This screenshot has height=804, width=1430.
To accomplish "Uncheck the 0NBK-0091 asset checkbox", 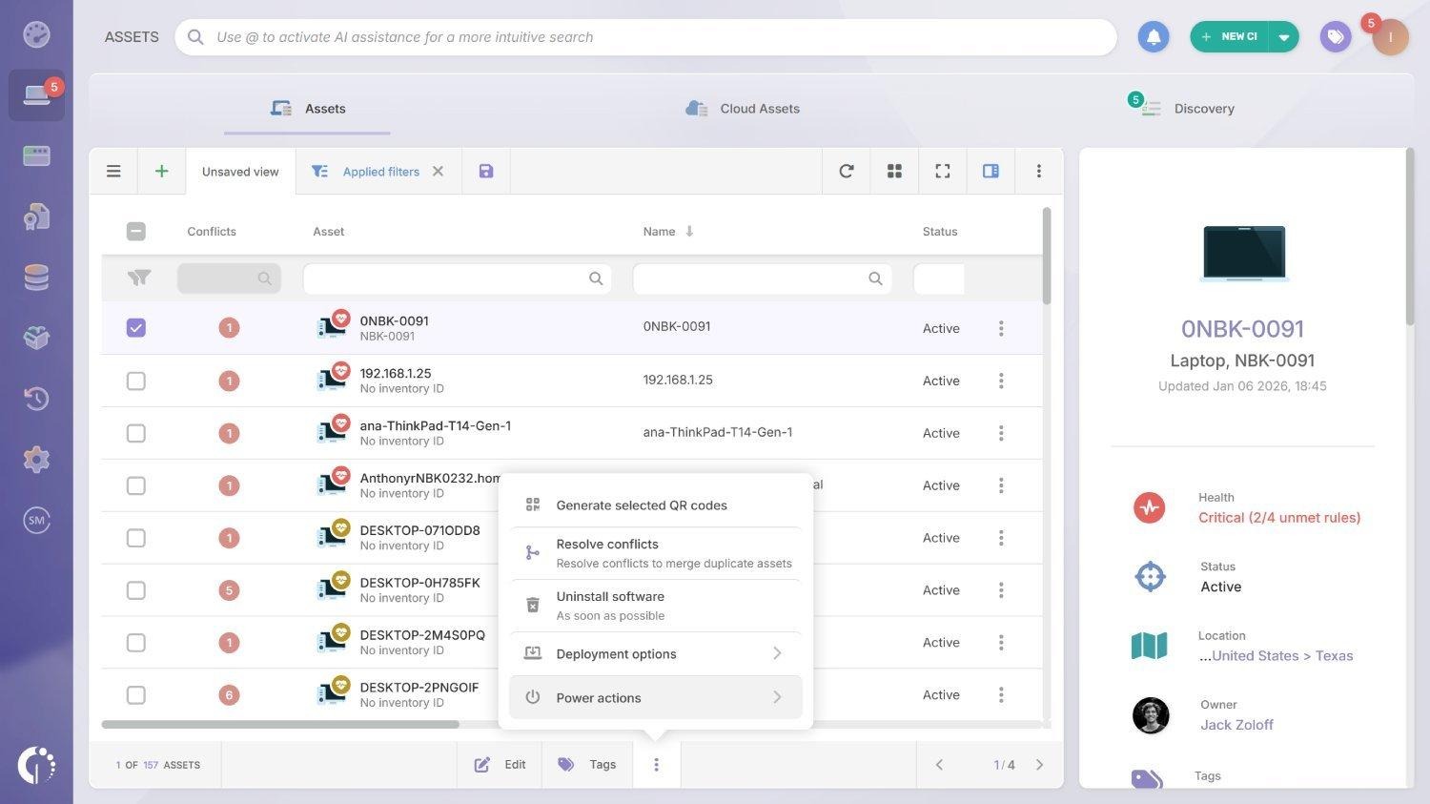I will (x=136, y=328).
